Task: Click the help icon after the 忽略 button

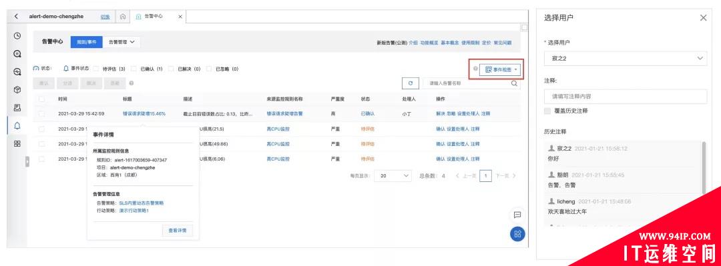Action: click(x=132, y=83)
